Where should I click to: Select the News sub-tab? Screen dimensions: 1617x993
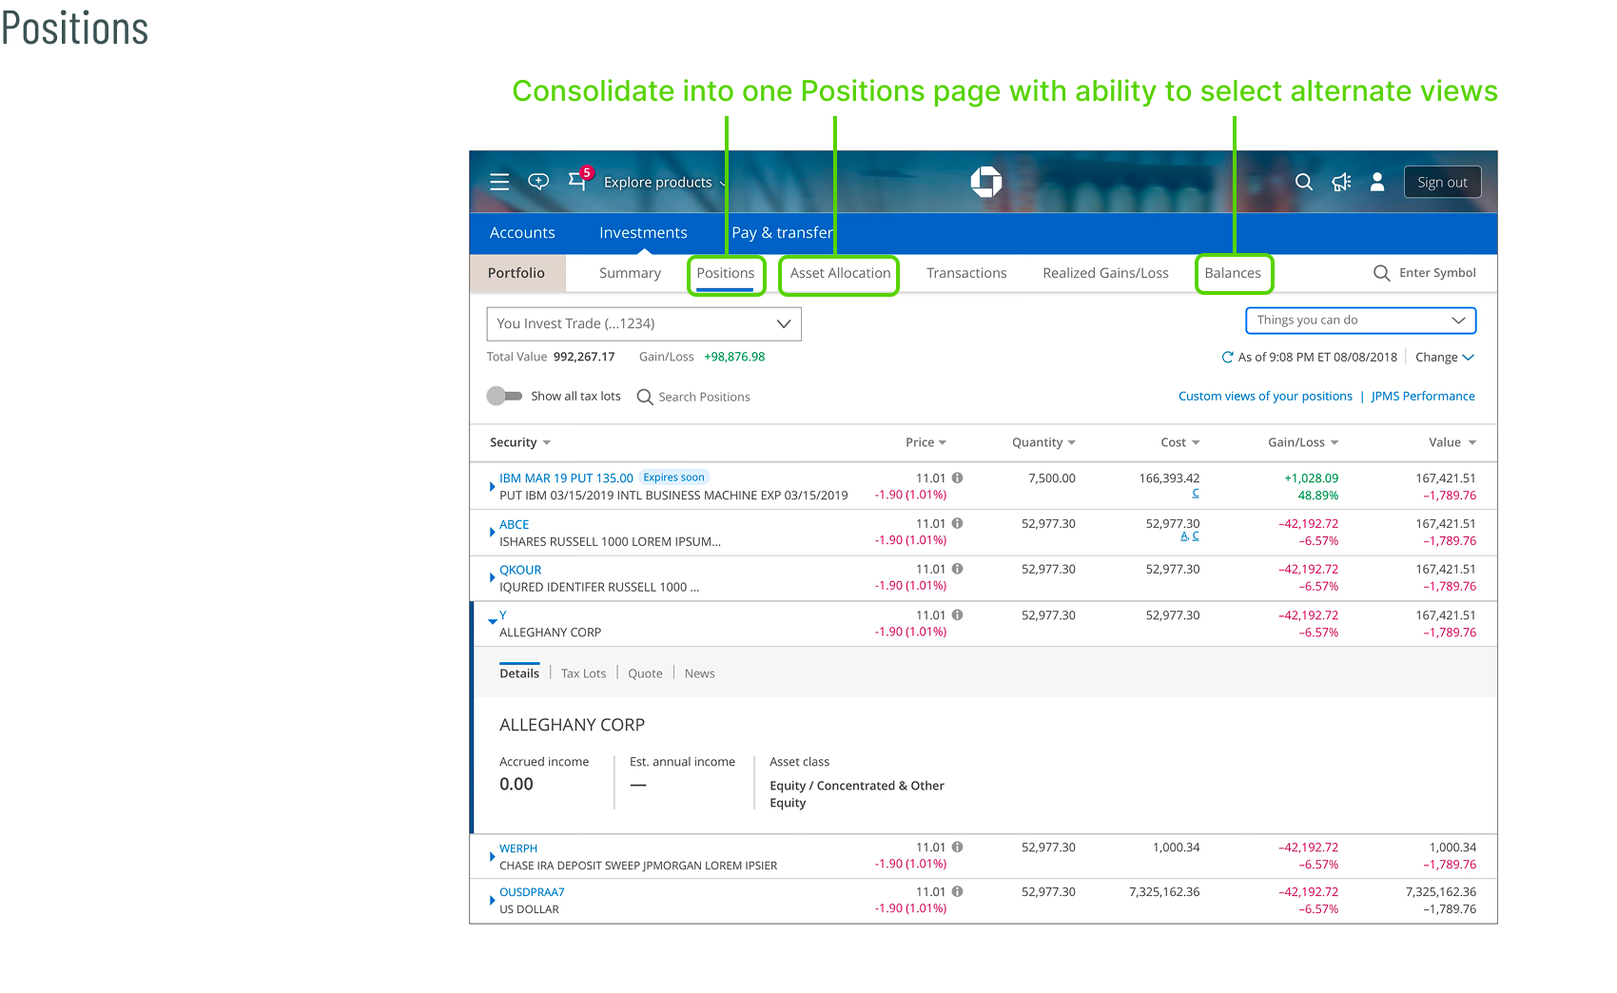pyautogui.click(x=699, y=673)
